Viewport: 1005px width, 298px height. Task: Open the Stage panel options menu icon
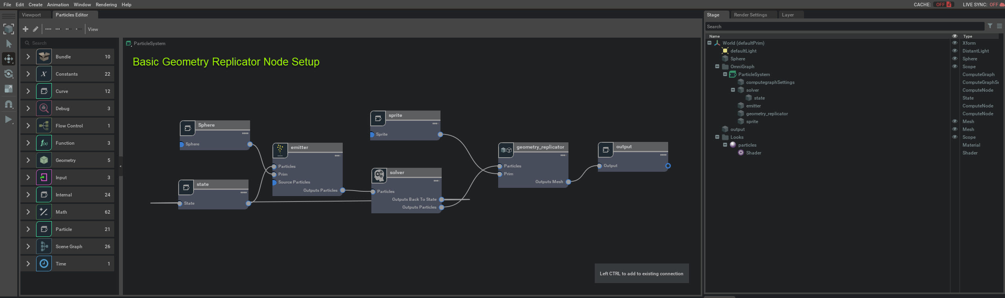click(1000, 26)
